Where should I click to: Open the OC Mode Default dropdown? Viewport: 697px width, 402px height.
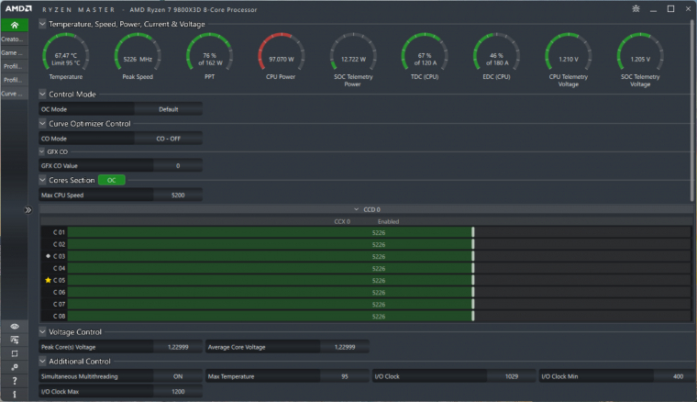[x=168, y=109]
